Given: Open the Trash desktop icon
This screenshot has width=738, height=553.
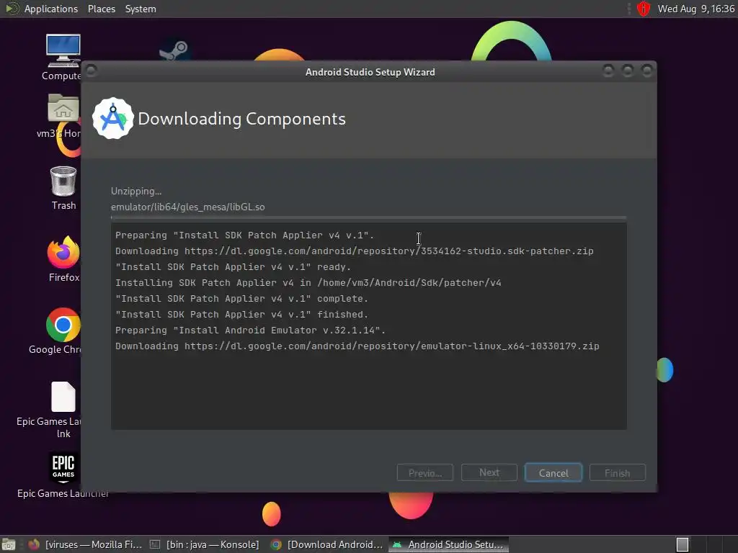Looking at the screenshot, I should click(x=63, y=181).
